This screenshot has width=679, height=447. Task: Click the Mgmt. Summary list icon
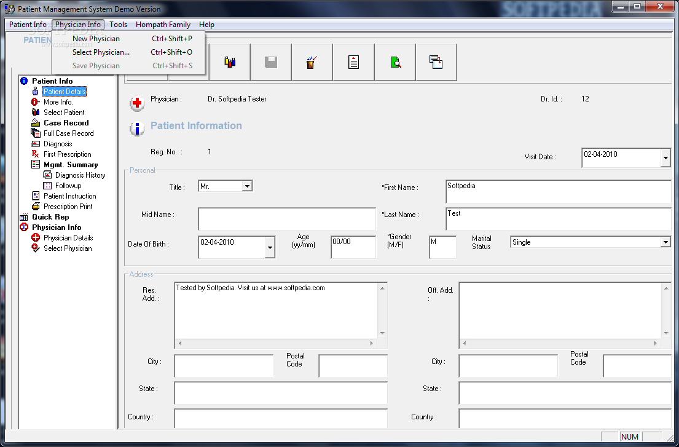tap(36, 165)
